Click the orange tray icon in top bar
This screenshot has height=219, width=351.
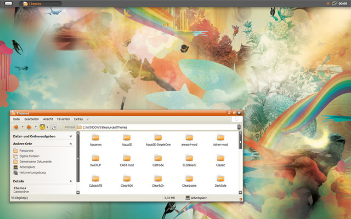pos(328,3)
